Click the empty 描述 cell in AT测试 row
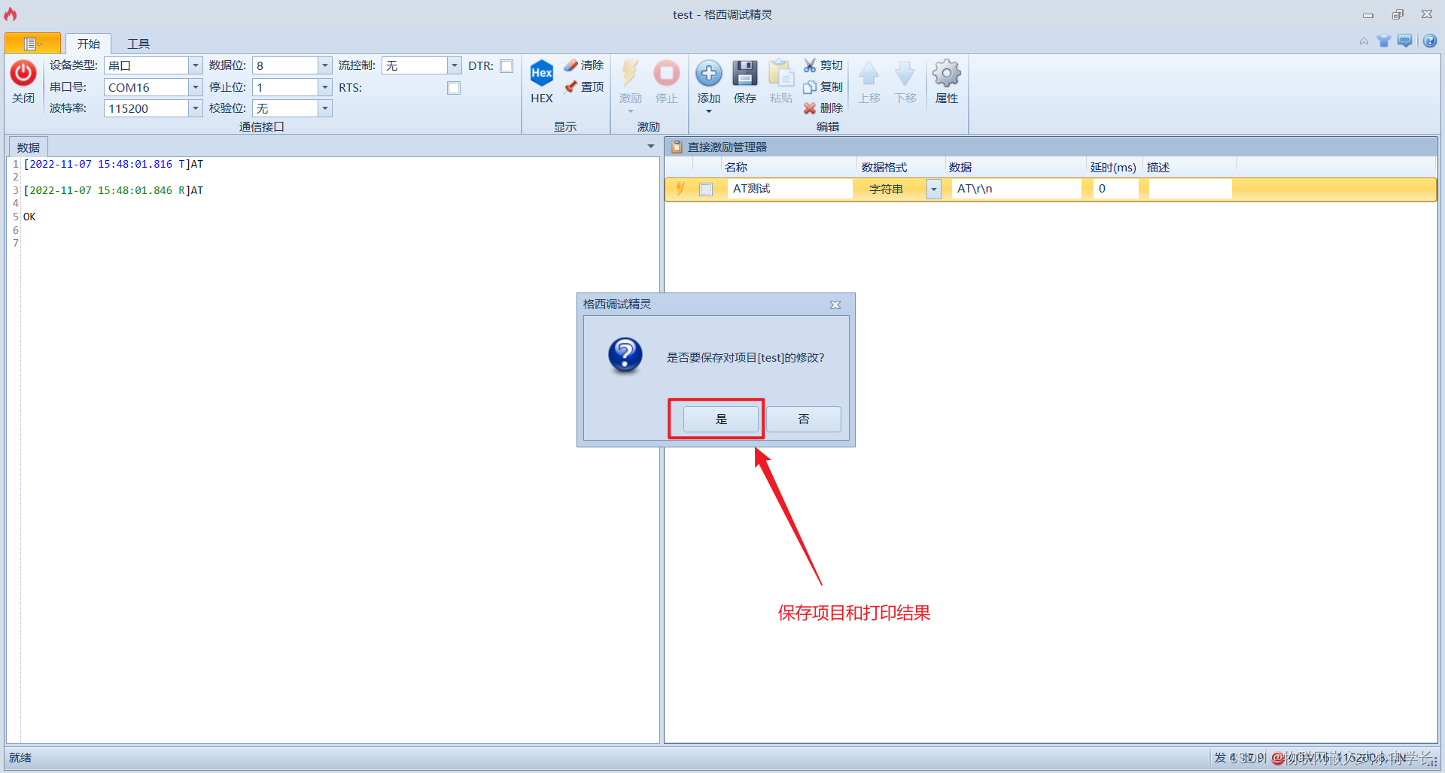Screen dimensions: 1445x773 tap(1190, 189)
